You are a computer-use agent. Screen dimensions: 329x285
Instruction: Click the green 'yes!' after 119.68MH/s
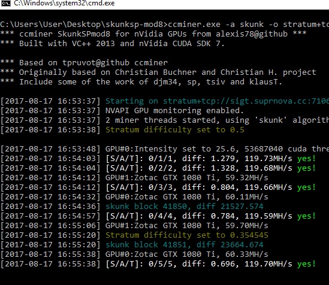307,168
